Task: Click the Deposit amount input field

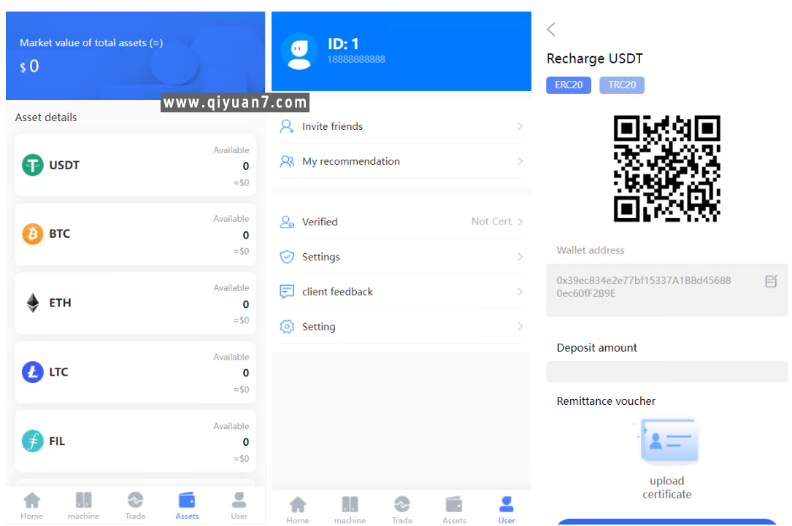Action: [x=666, y=372]
